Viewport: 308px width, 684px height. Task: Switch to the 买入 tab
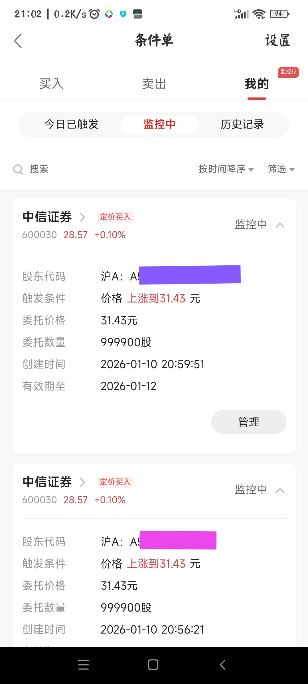(x=51, y=84)
